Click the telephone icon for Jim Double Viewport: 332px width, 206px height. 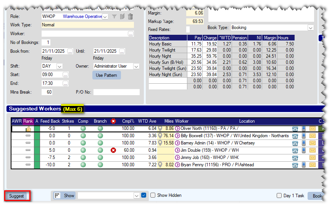point(295,151)
